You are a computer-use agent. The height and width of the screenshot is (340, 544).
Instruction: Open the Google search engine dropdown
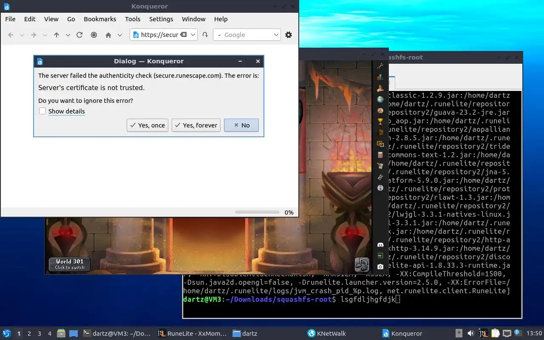pyautogui.click(x=276, y=35)
